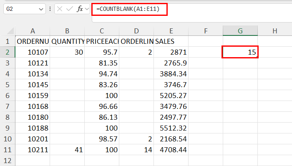The height and width of the screenshot is (166, 292).
Task: Select column B header
Action: (67, 31)
